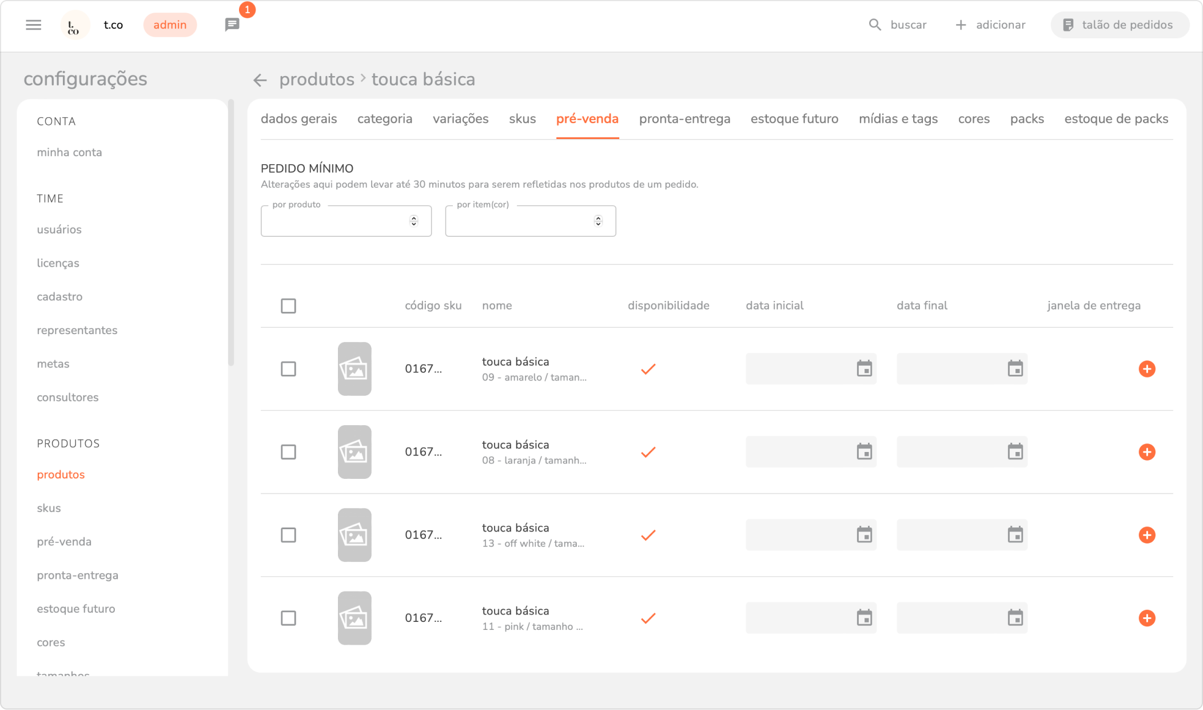1203x710 pixels.
Task: Adjust the por produto stepper arrows
Action: (x=413, y=221)
